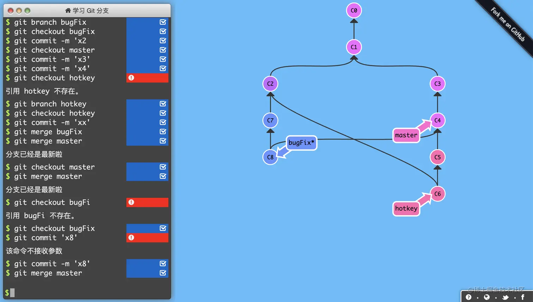The height and width of the screenshot is (302, 533).
Task: Click the error icon beside 'git checkout hotkey'
Action: point(131,78)
